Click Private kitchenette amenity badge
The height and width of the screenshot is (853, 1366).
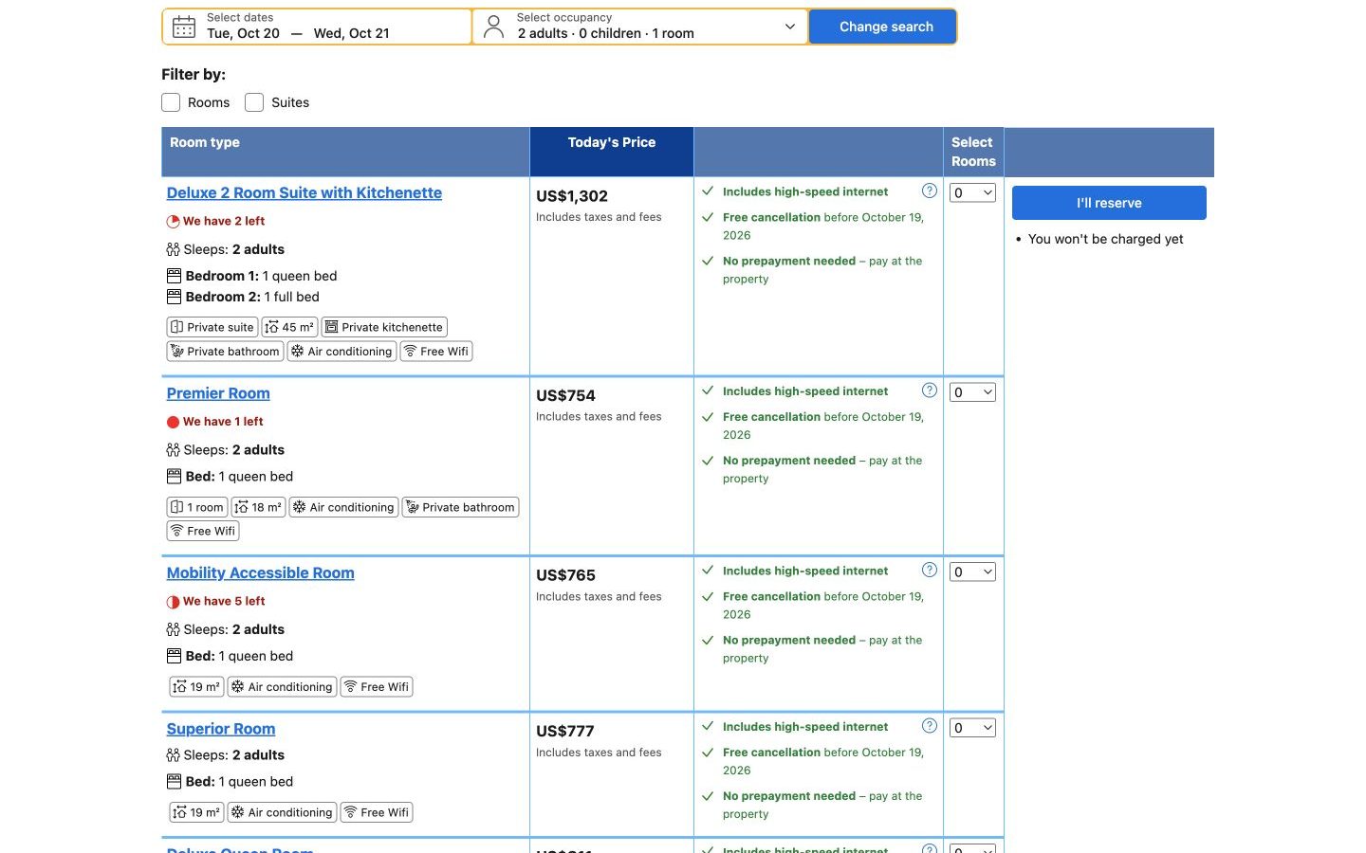pos(384,327)
